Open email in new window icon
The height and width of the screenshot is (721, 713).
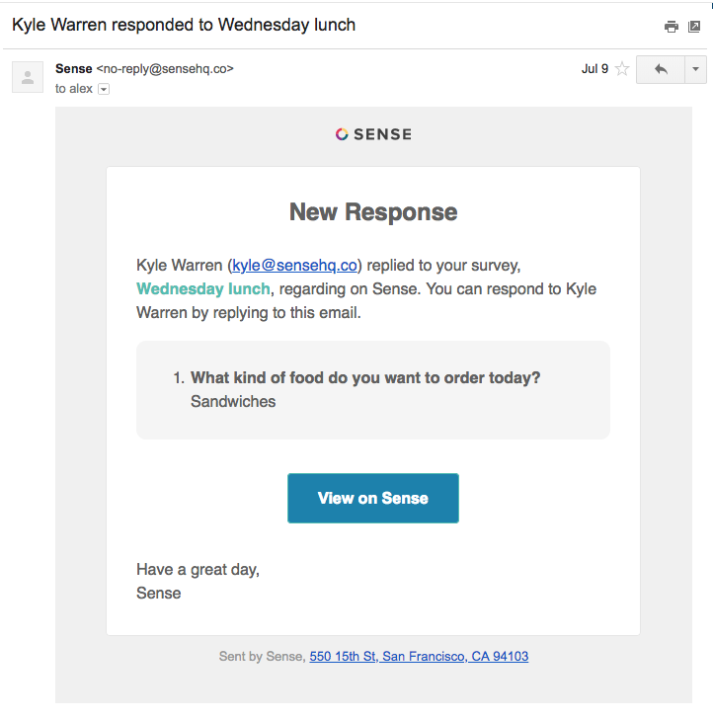693,27
